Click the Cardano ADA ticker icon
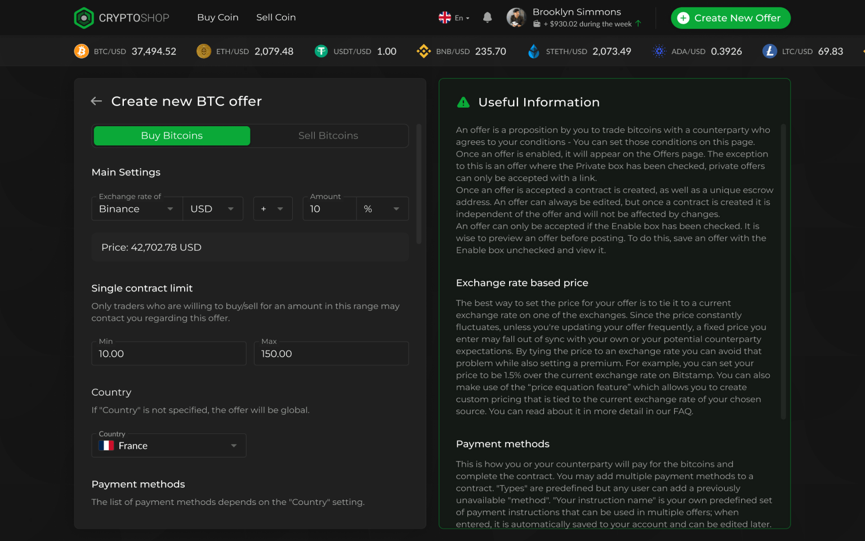 659,51
